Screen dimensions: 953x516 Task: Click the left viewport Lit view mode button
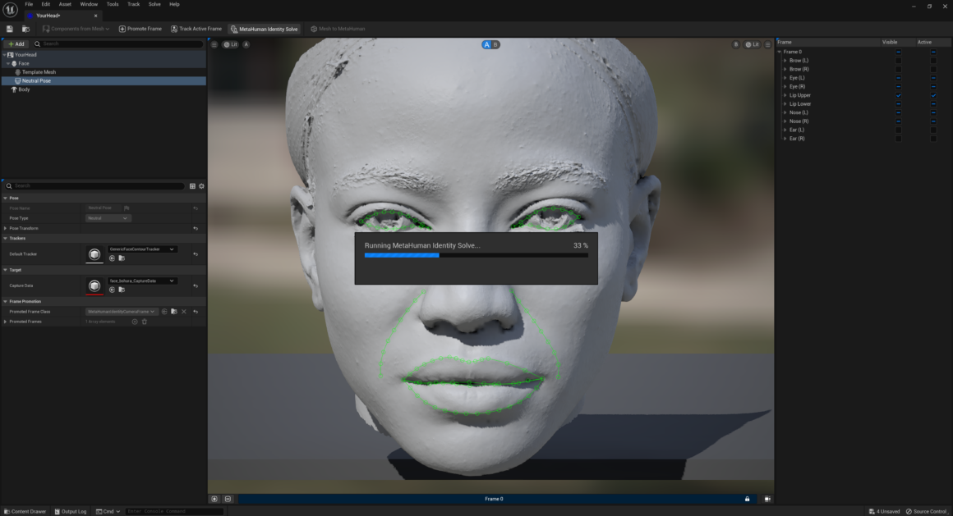click(x=230, y=44)
